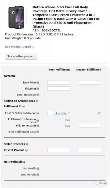Show the Selling on Amazon fees help icon
The height and width of the screenshot is (188, 110).
click(37, 101)
